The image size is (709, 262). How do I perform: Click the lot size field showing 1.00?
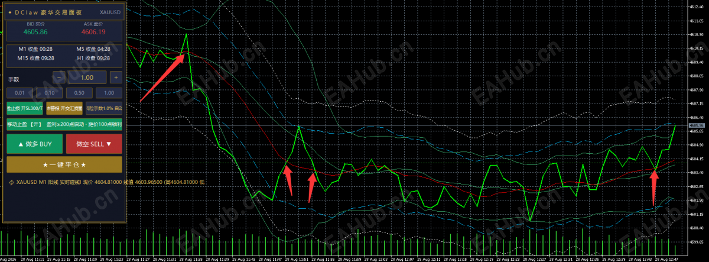[87, 77]
